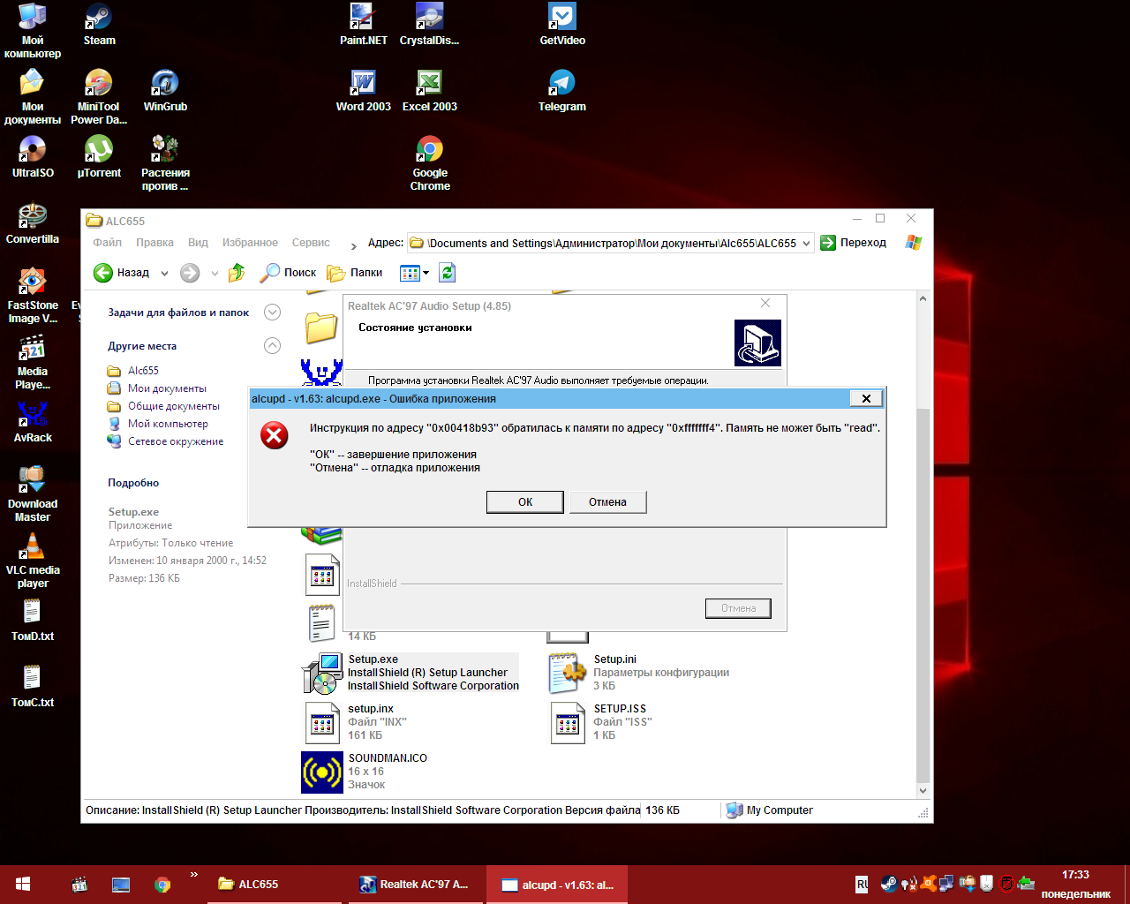Click the Folders (Папки) toolbar button
This screenshot has width=1130, height=904.
click(x=355, y=273)
